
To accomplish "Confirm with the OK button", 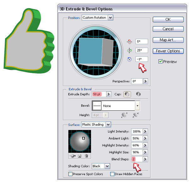I will (x=168, y=20).
